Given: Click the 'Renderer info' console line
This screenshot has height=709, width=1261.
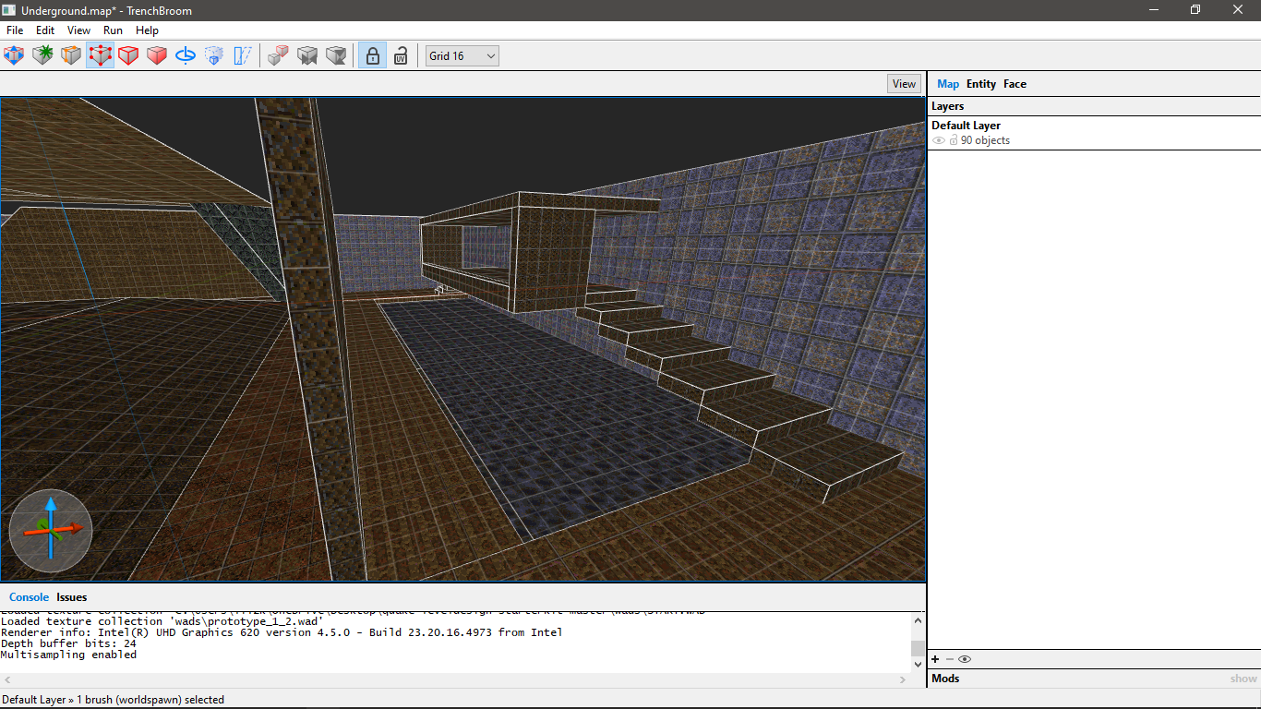Looking at the screenshot, I should click(x=282, y=632).
